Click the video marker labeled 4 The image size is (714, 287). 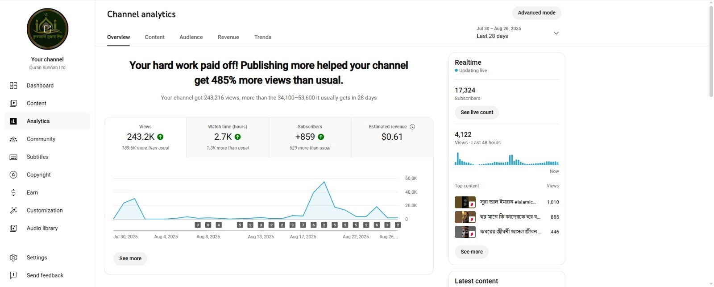[219, 225]
